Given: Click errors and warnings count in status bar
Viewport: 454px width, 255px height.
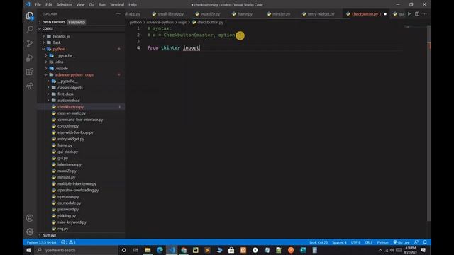Looking at the screenshot, I should tap(68, 242).
